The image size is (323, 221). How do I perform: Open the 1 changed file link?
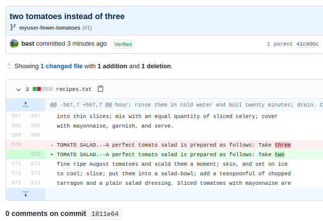tap(61, 66)
